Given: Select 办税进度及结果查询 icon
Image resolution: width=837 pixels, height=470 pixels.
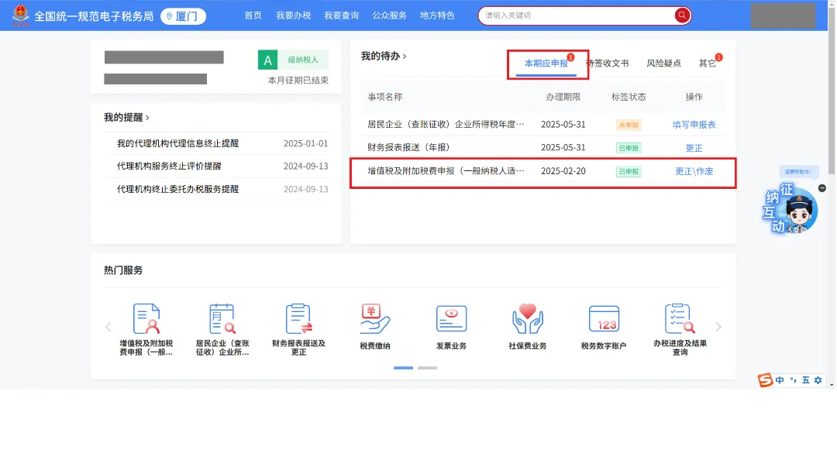Looking at the screenshot, I should pyautogui.click(x=680, y=319).
